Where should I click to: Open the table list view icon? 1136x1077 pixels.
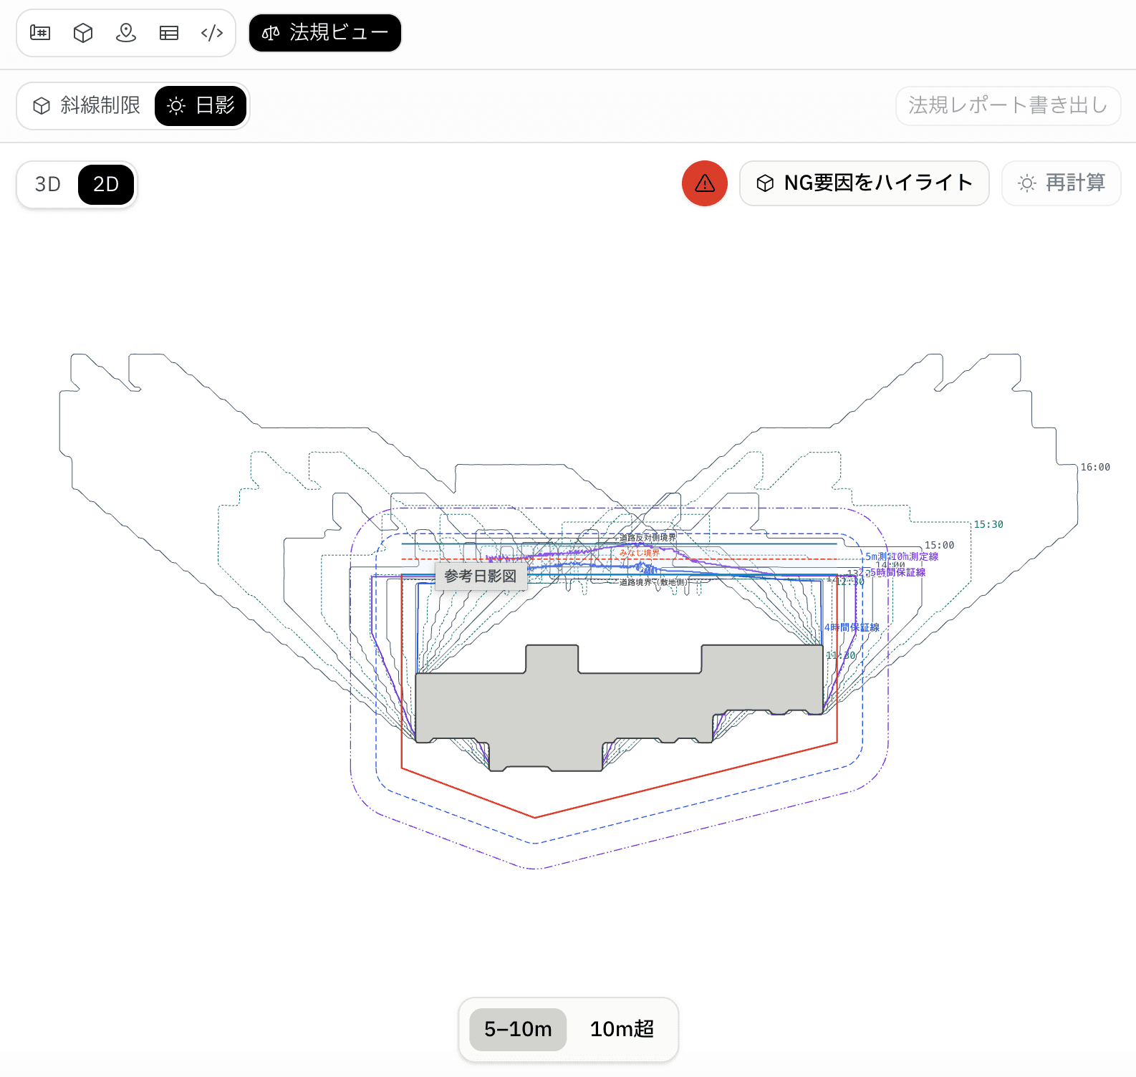pos(169,33)
